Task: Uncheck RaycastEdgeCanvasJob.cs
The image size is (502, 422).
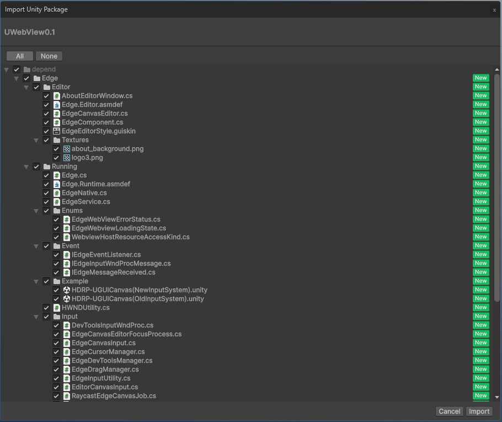Action: [56, 396]
